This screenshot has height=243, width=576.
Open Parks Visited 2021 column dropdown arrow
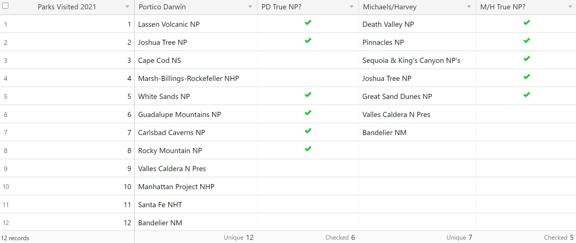127,7
